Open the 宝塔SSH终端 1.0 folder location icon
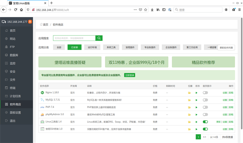Image resolution: width=243 pixels, height=143 pixels. coord(189,129)
